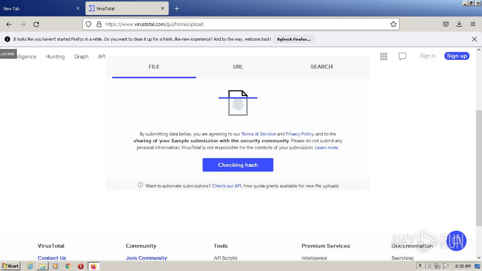Open the Join Community footer link
Image resolution: width=482 pixels, height=271 pixels.
click(x=146, y=258)
